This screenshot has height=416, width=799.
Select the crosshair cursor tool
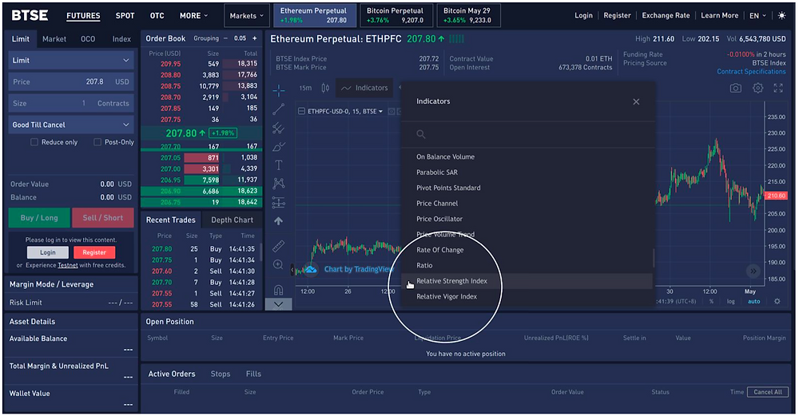(x=279, y=91)
